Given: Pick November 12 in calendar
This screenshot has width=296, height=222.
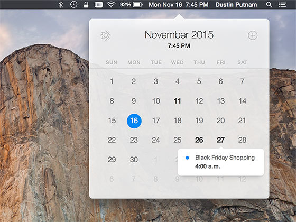Looking at the screenshot, I should 199,101.
